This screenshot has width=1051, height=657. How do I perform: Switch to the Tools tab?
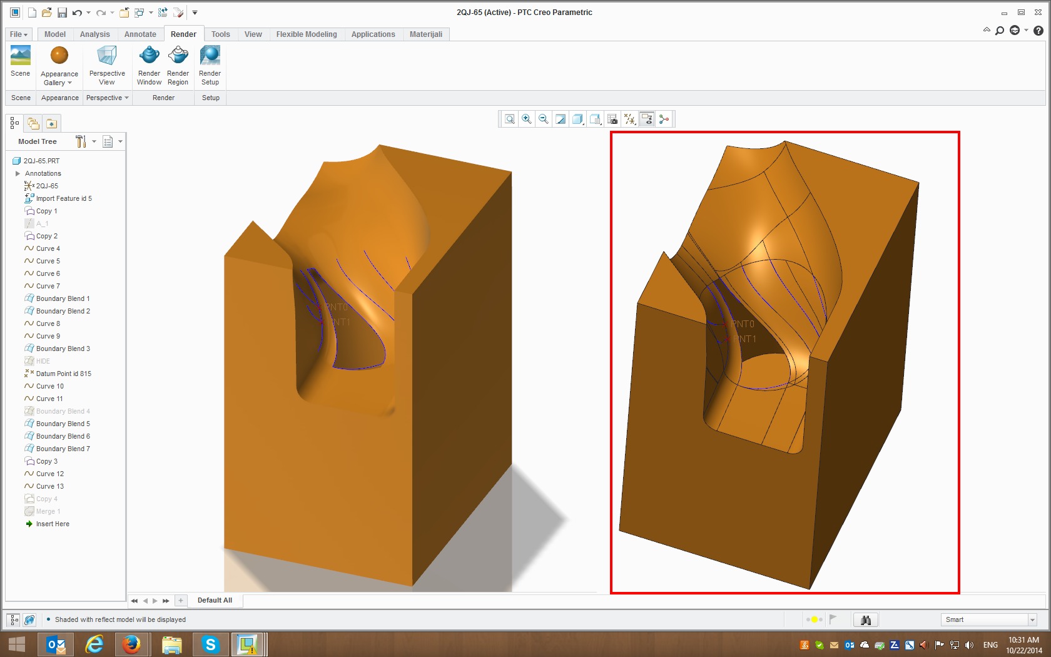(220, 34)
